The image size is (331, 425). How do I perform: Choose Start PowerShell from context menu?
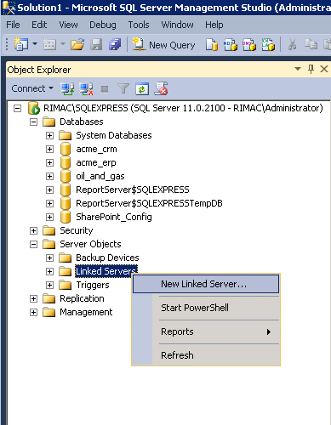(206, 308)
